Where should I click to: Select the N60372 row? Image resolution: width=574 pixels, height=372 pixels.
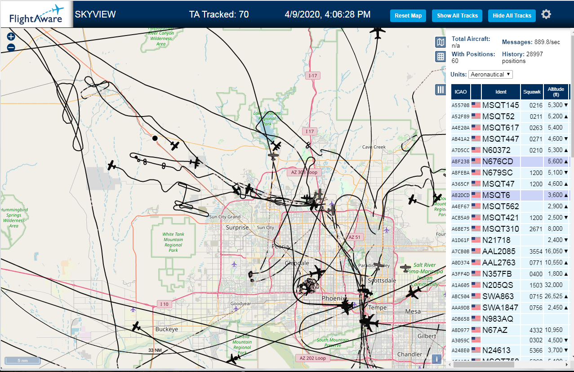click(x=510, y=150)
